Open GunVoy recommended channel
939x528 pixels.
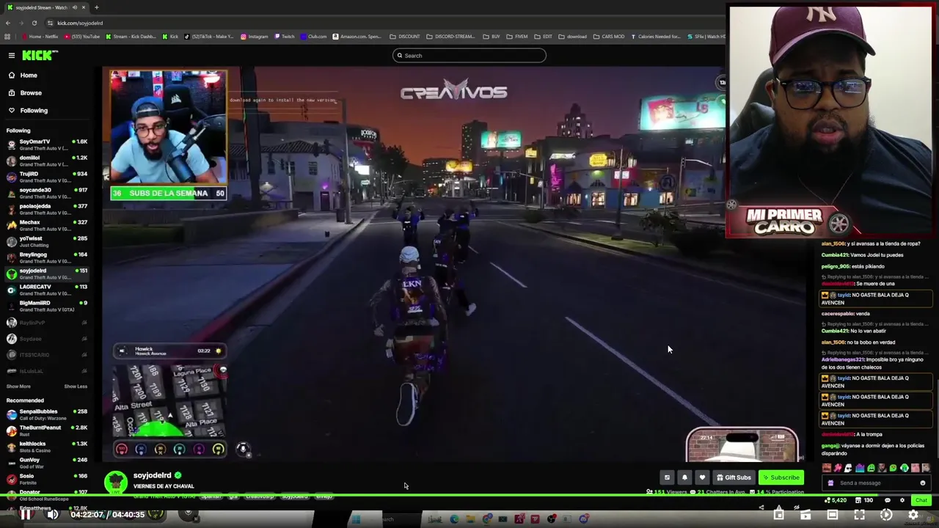click(x=47, y=463)
